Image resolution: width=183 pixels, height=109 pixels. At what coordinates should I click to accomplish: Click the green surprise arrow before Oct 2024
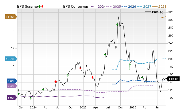pos(68,75)
